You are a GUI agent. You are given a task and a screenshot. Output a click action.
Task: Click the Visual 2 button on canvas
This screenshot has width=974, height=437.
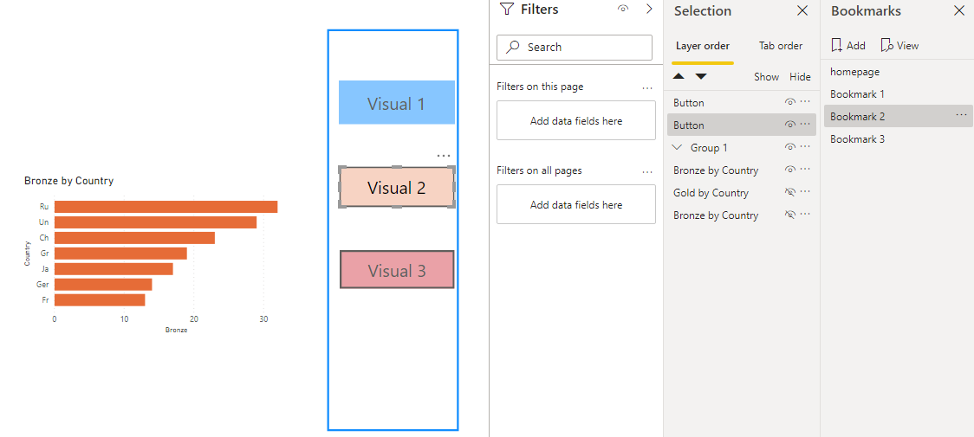(396, 187)
